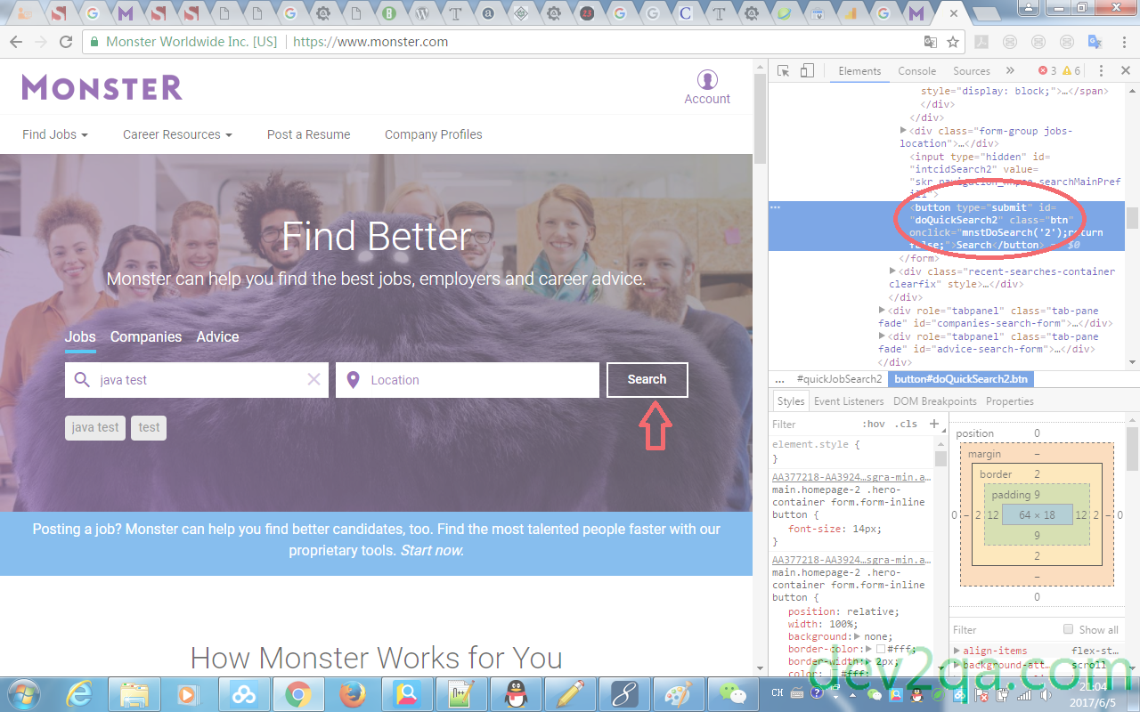Click the Chrome address bar URL
This screenshot has height=712, width=1140.
click(x=370, y=42)
